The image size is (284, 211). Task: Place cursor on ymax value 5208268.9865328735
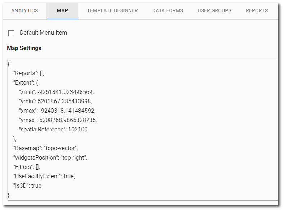pos(68,120)
